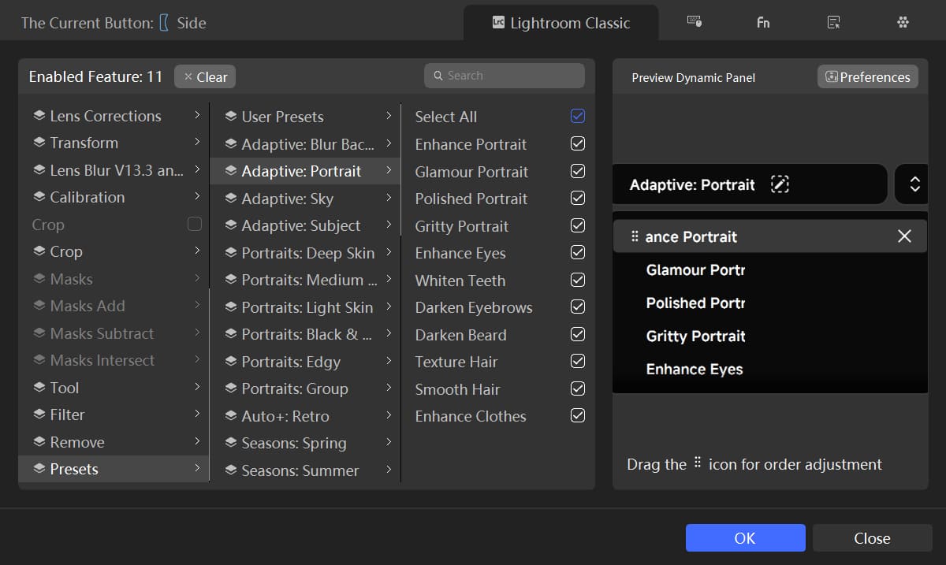Screen dimensions: 946x565
Task: Click the Search input field
Action: [505, 76]
